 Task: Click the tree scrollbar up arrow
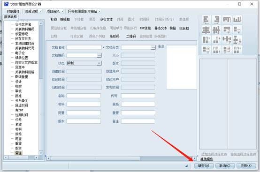pos(41,23)
